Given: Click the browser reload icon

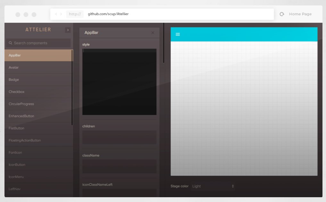Looking at the screenshot, I should click(282, 14).
